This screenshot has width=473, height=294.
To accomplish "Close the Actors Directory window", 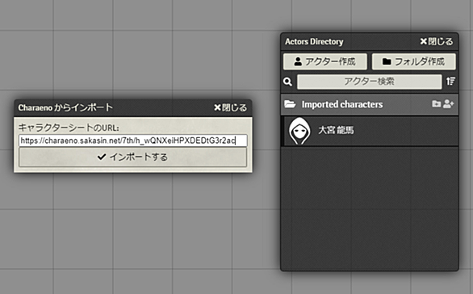I will 437,41.
